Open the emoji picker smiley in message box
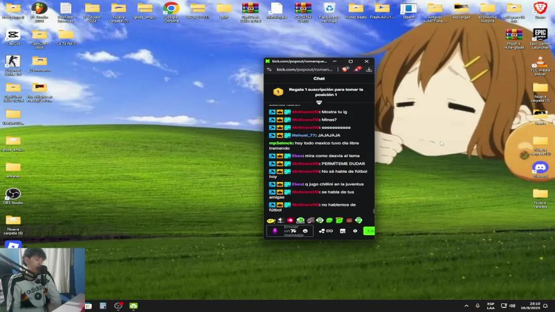555x312 pixels. tap(305, 231)
